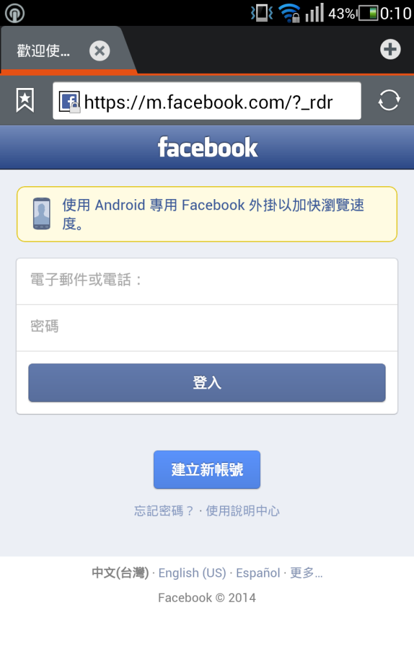
Task: Expand more languages with 更多...
Action: (x=306, y=573)
